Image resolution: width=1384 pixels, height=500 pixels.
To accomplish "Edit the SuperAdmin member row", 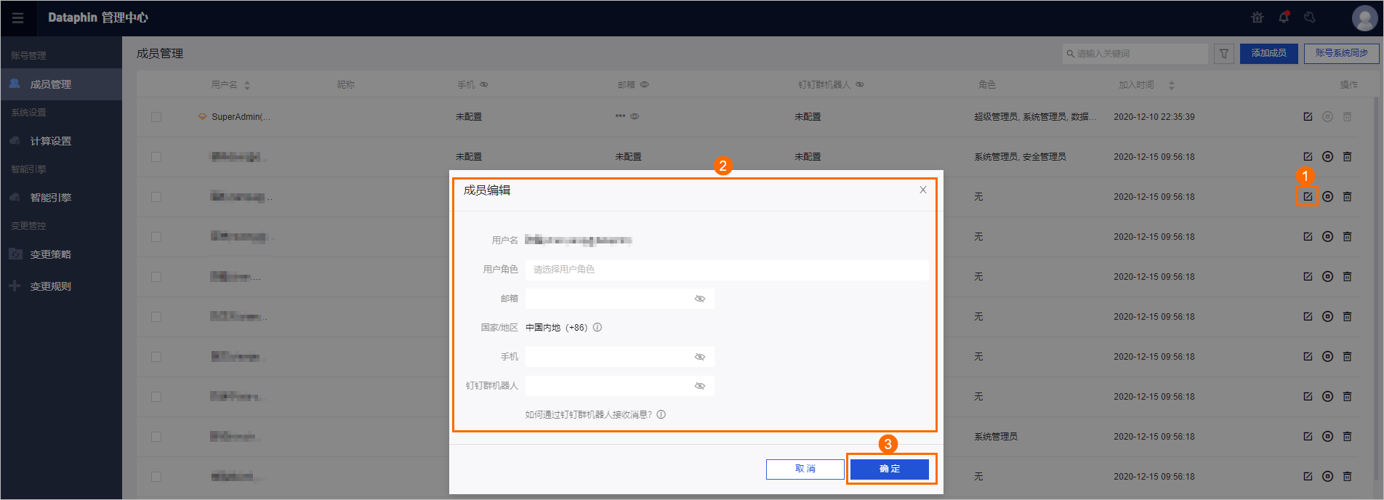I will click(1308, 117).
